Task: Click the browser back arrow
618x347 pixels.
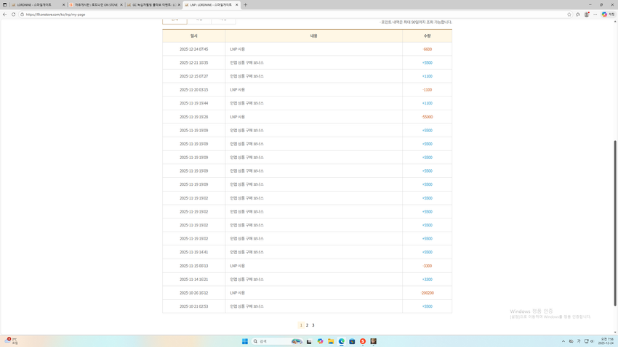Action: click(5, 14)
